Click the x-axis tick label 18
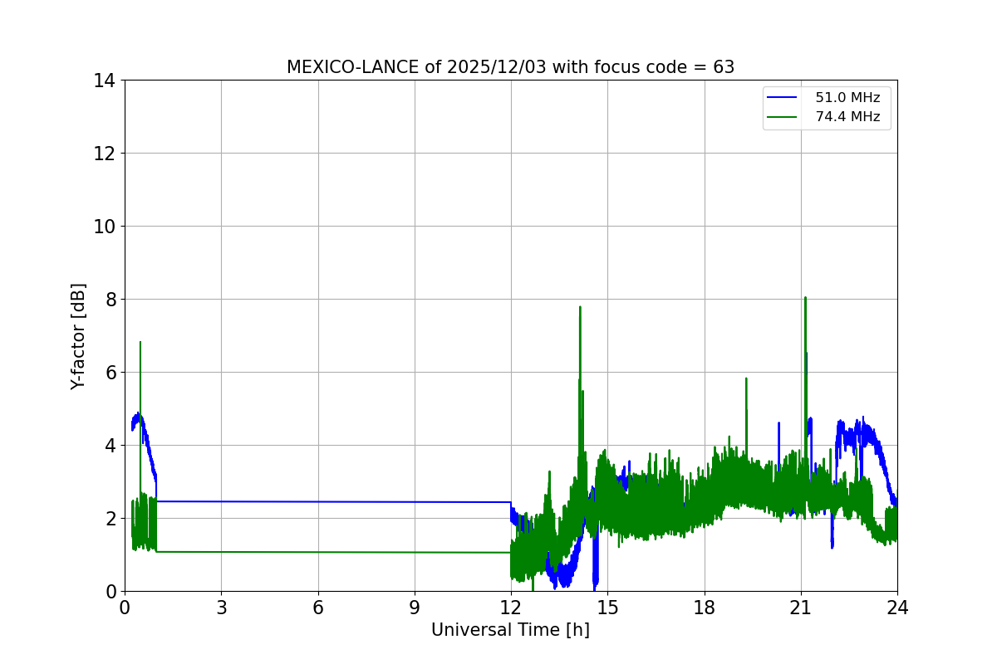 coord(705,608)
